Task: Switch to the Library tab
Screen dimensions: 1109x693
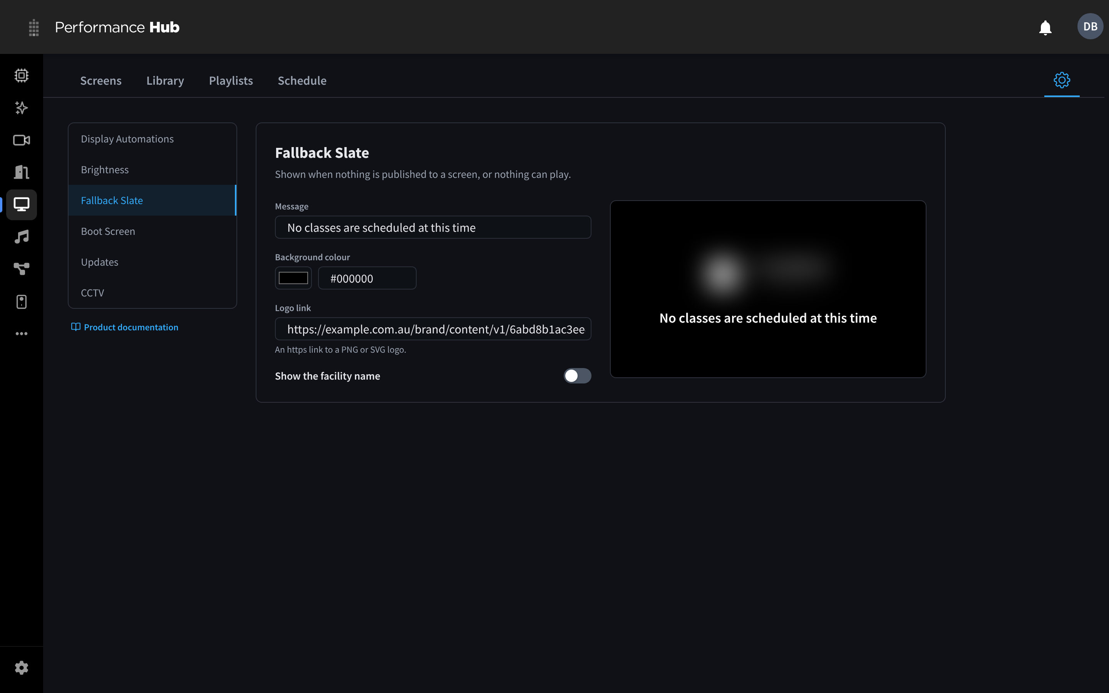Action: 165,81
